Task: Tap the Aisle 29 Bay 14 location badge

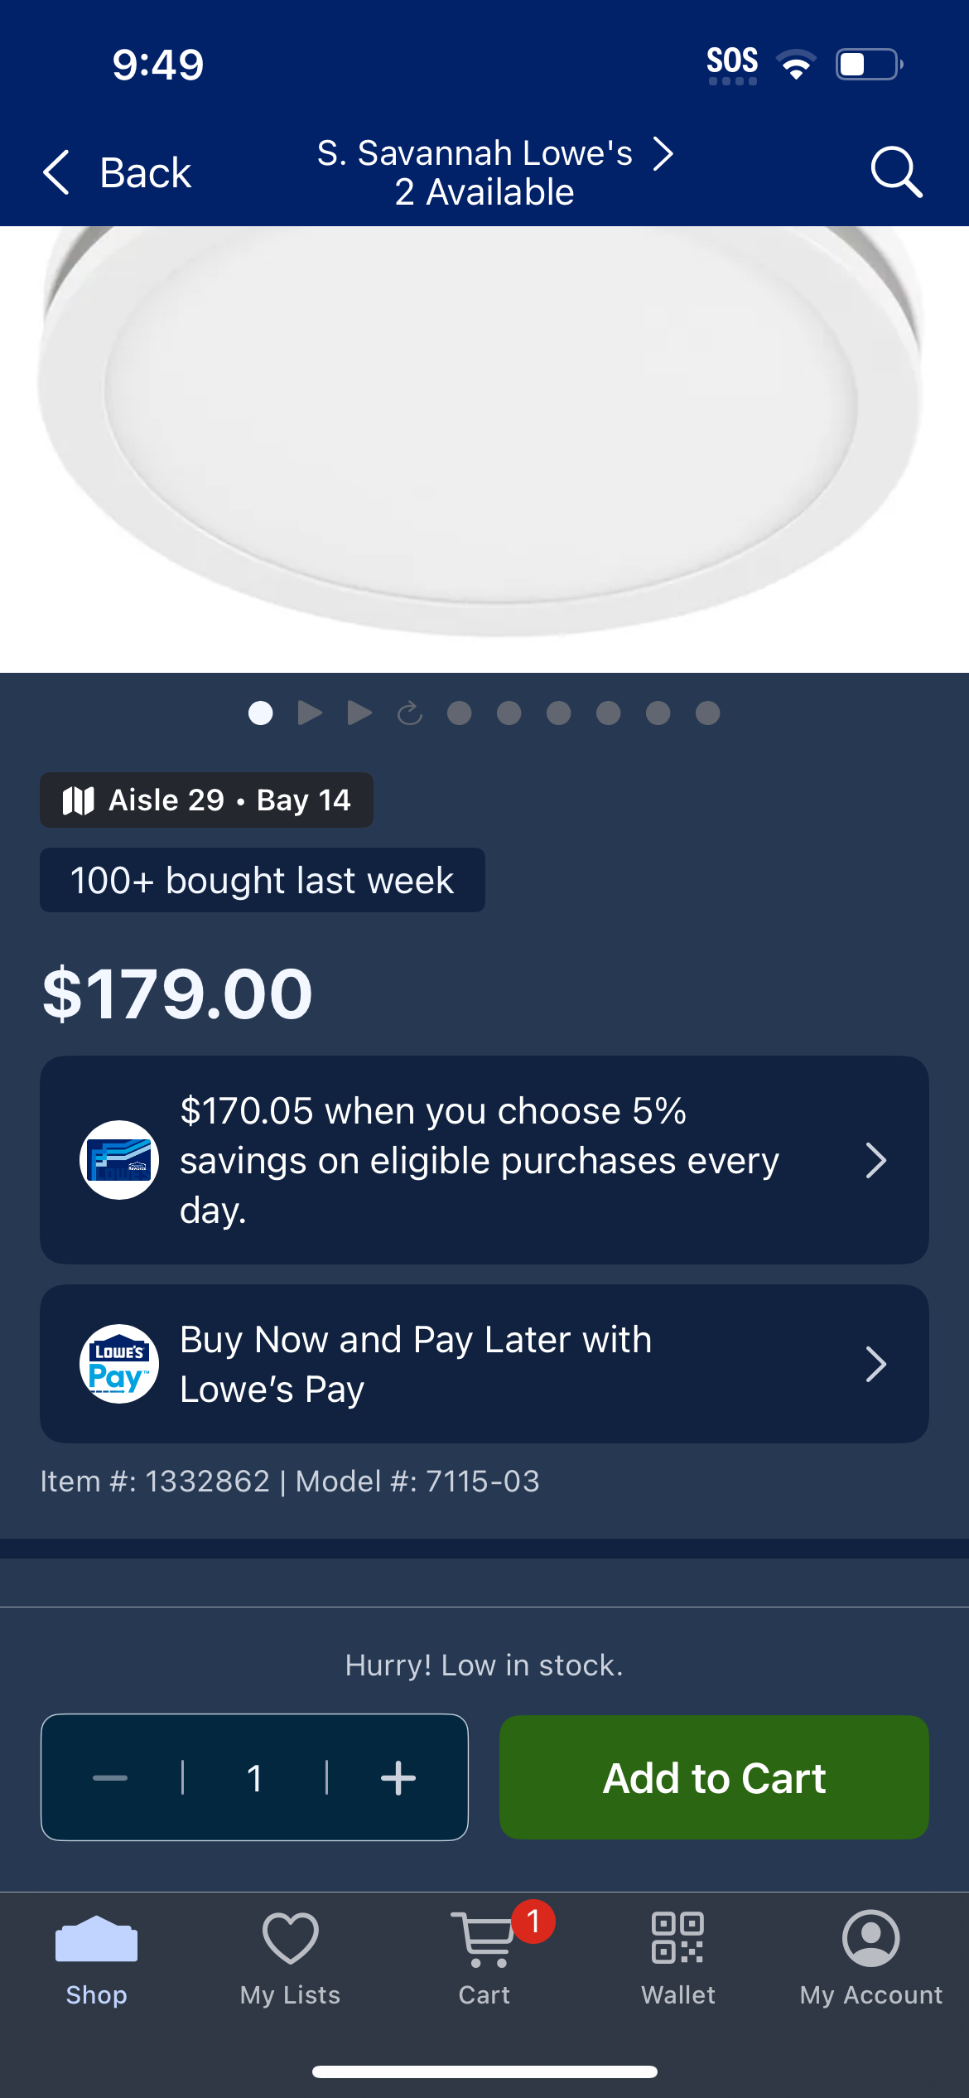Action: point(206,800)
